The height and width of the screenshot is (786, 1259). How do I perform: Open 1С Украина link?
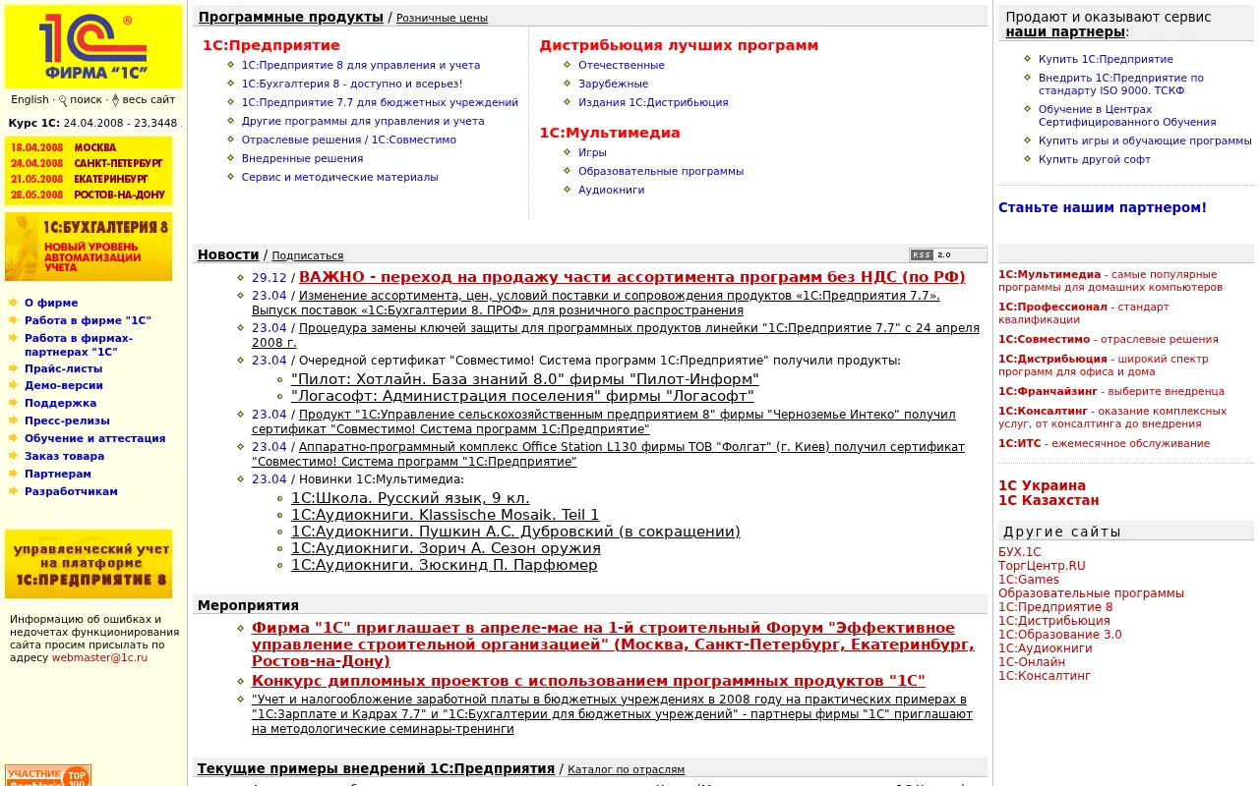click(x=1043, y=485)
